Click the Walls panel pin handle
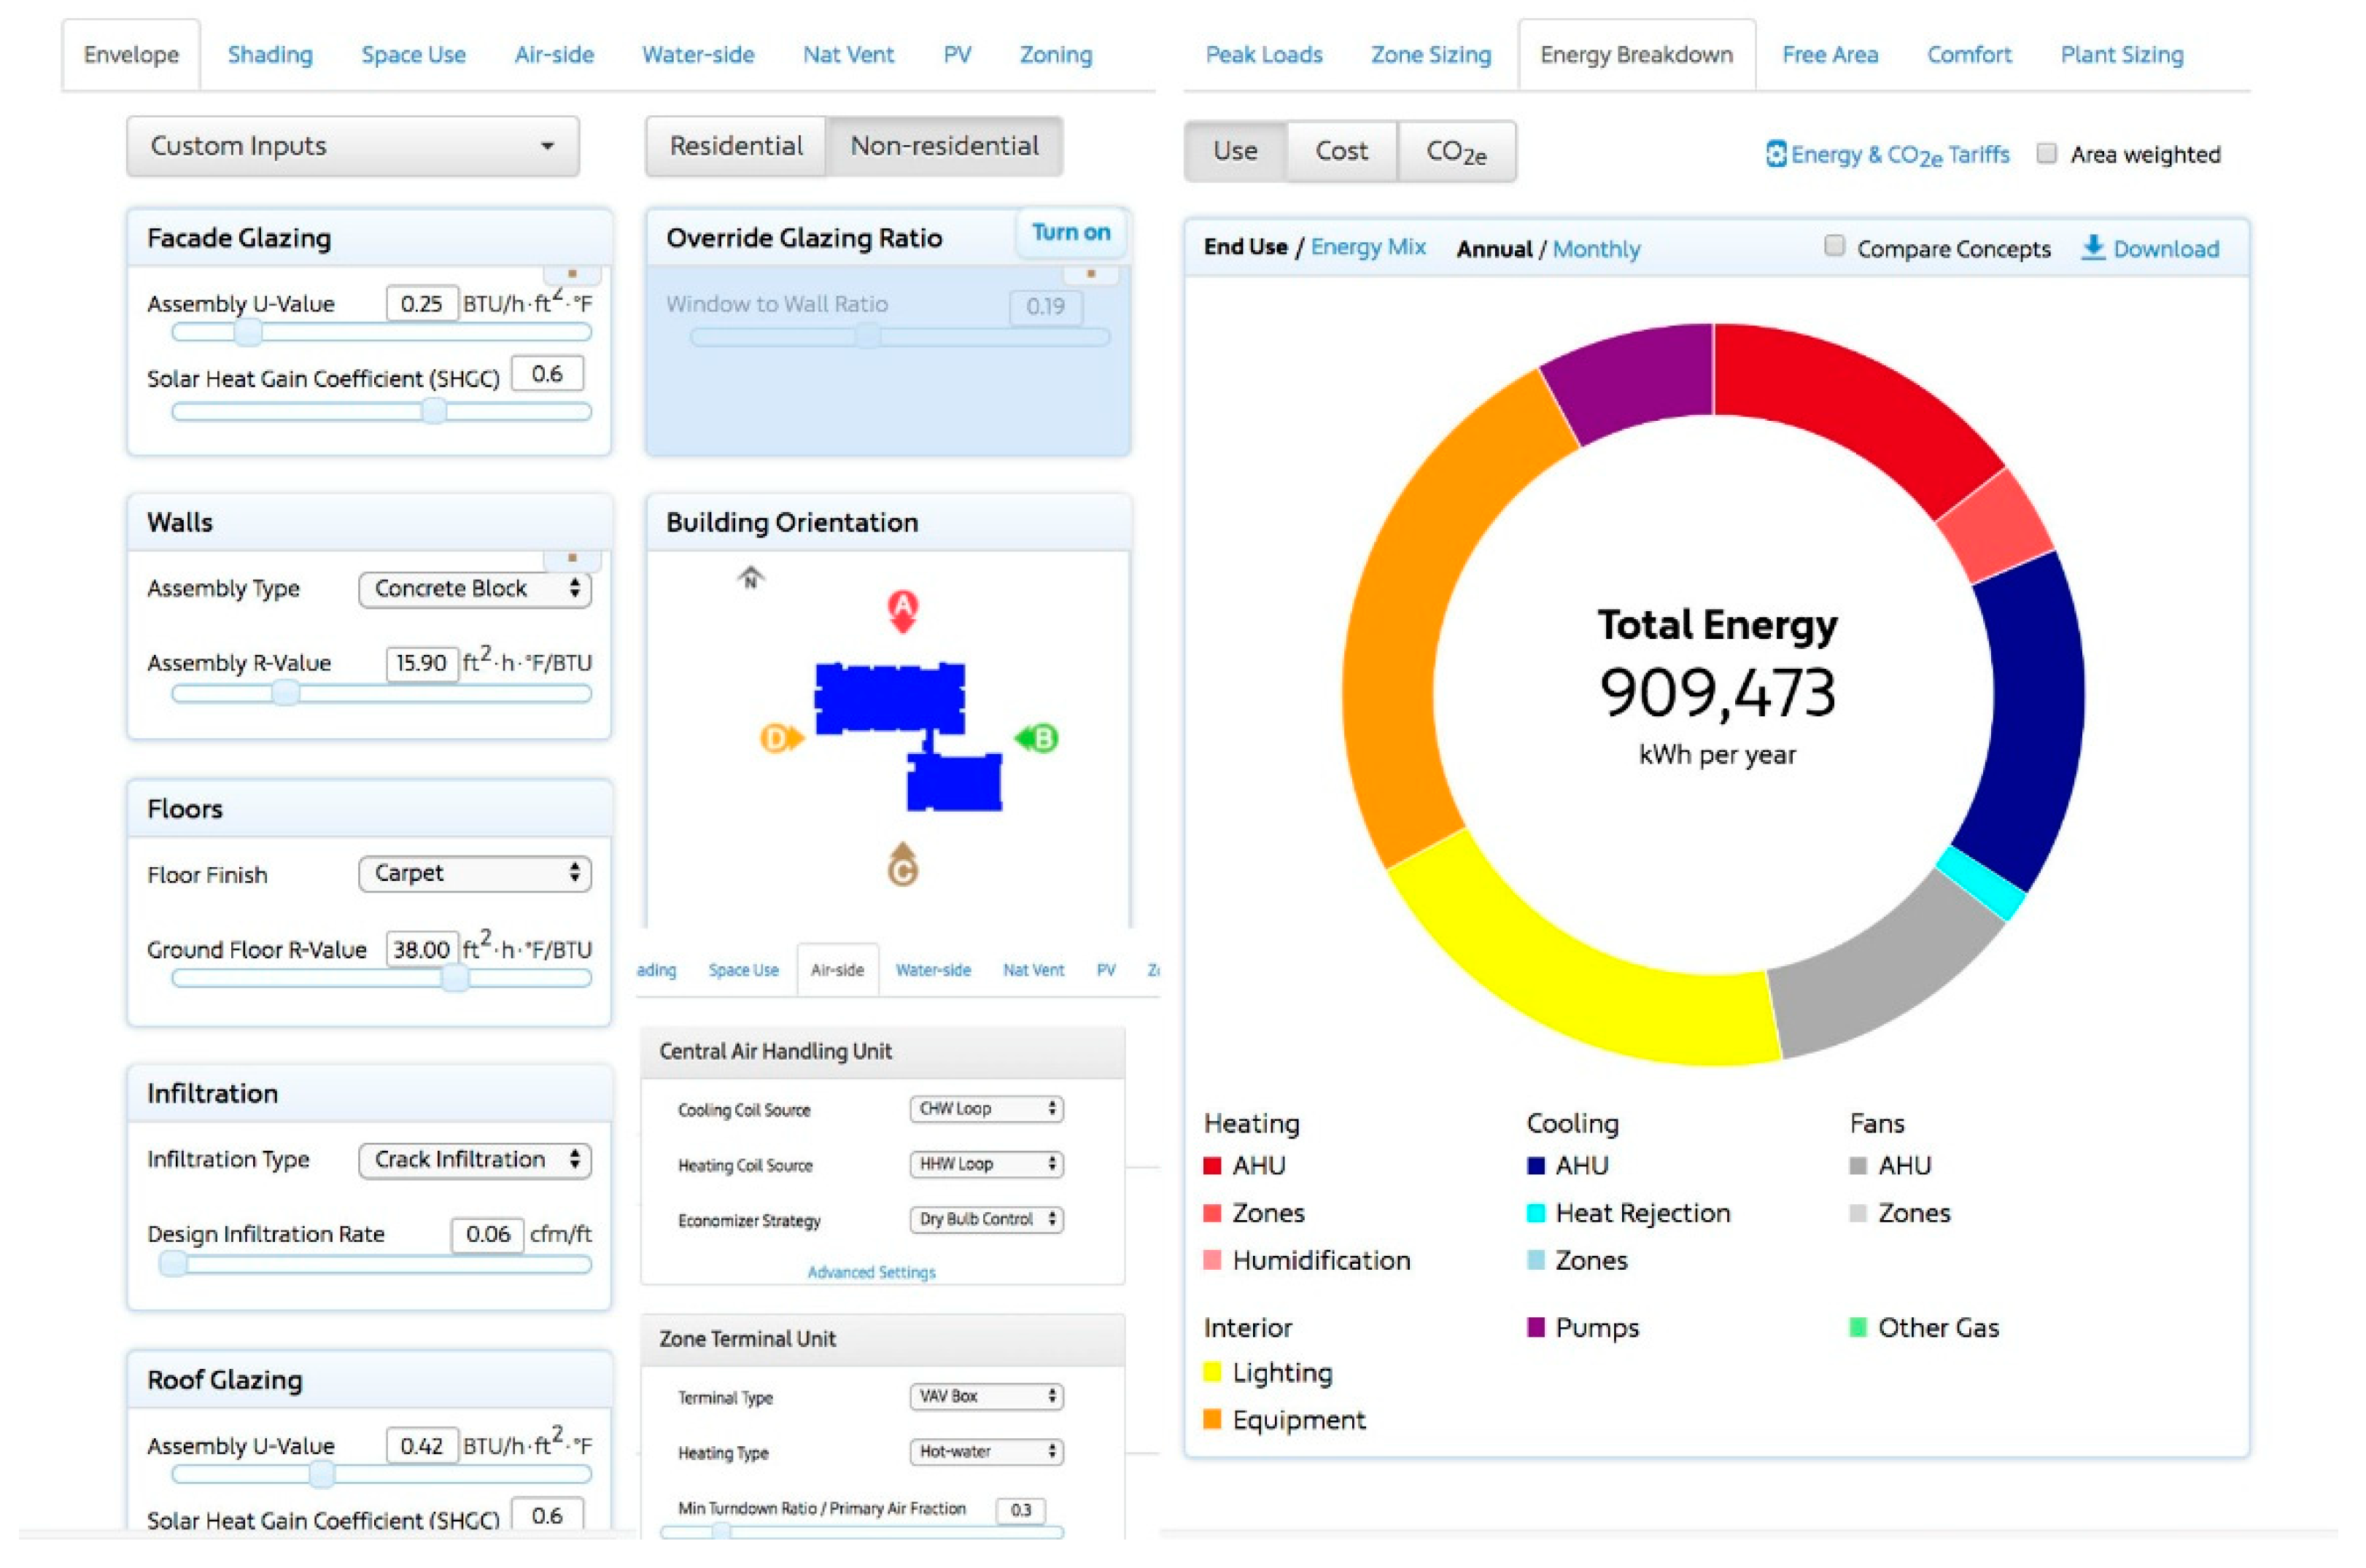 tap(572, 557)
